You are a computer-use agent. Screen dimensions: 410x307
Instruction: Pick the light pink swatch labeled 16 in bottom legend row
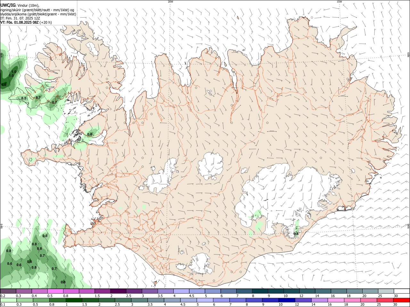click(x=336, y=300)
